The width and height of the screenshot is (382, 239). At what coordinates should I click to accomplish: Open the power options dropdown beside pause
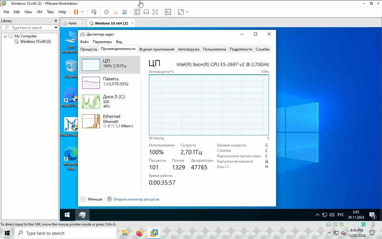[x=82, y=12]
